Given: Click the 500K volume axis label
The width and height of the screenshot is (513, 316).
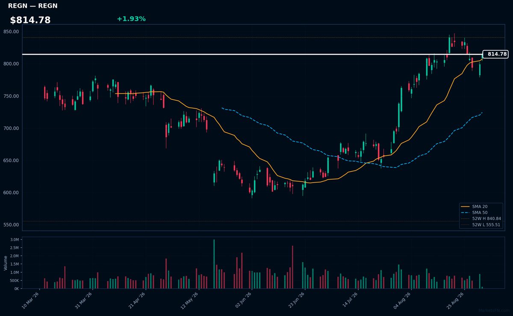Looking at the screenshot, I should click(14, 280).
